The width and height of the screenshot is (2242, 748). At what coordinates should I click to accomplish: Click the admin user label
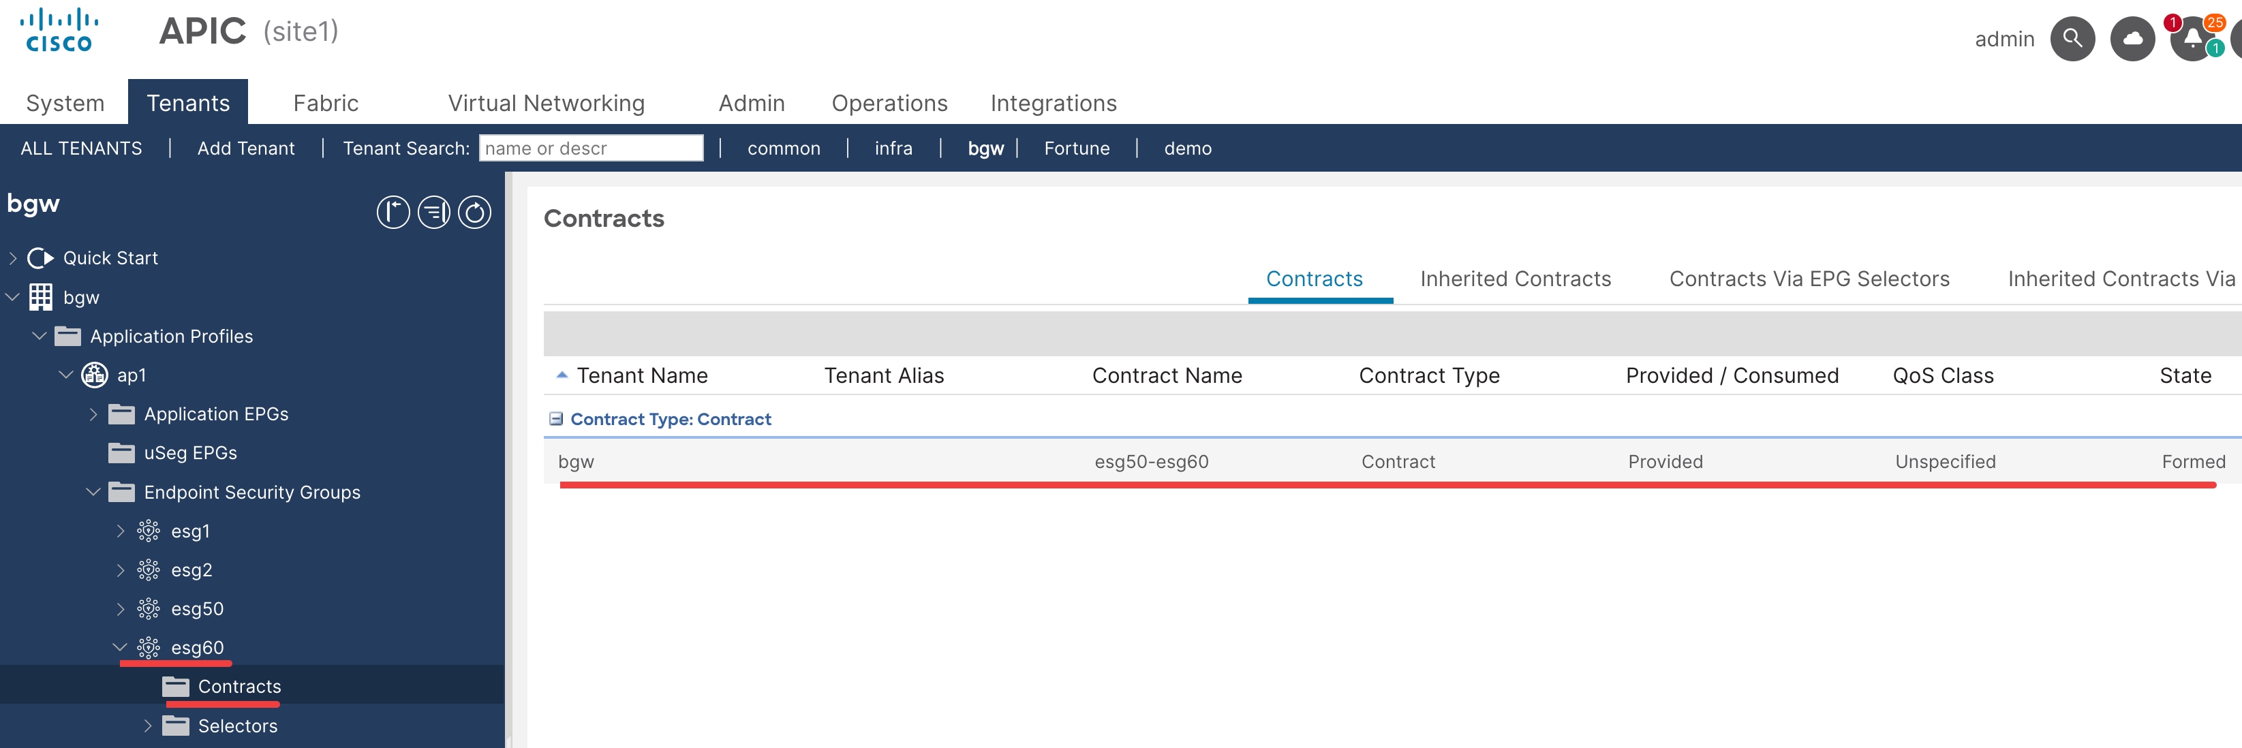pos(2003,39)
